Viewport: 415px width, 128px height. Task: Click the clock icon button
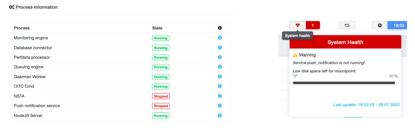point(380,25)
